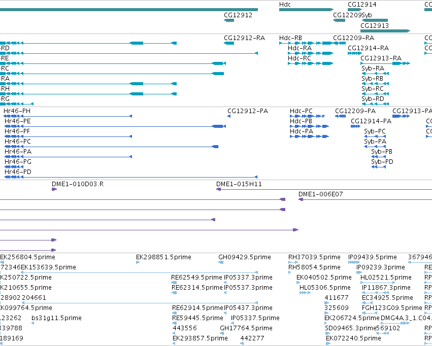The width and height of the screenshot is (432, 346).
Task: Select EST RH37039.5prime label
Action: click(x=314, y=257)
